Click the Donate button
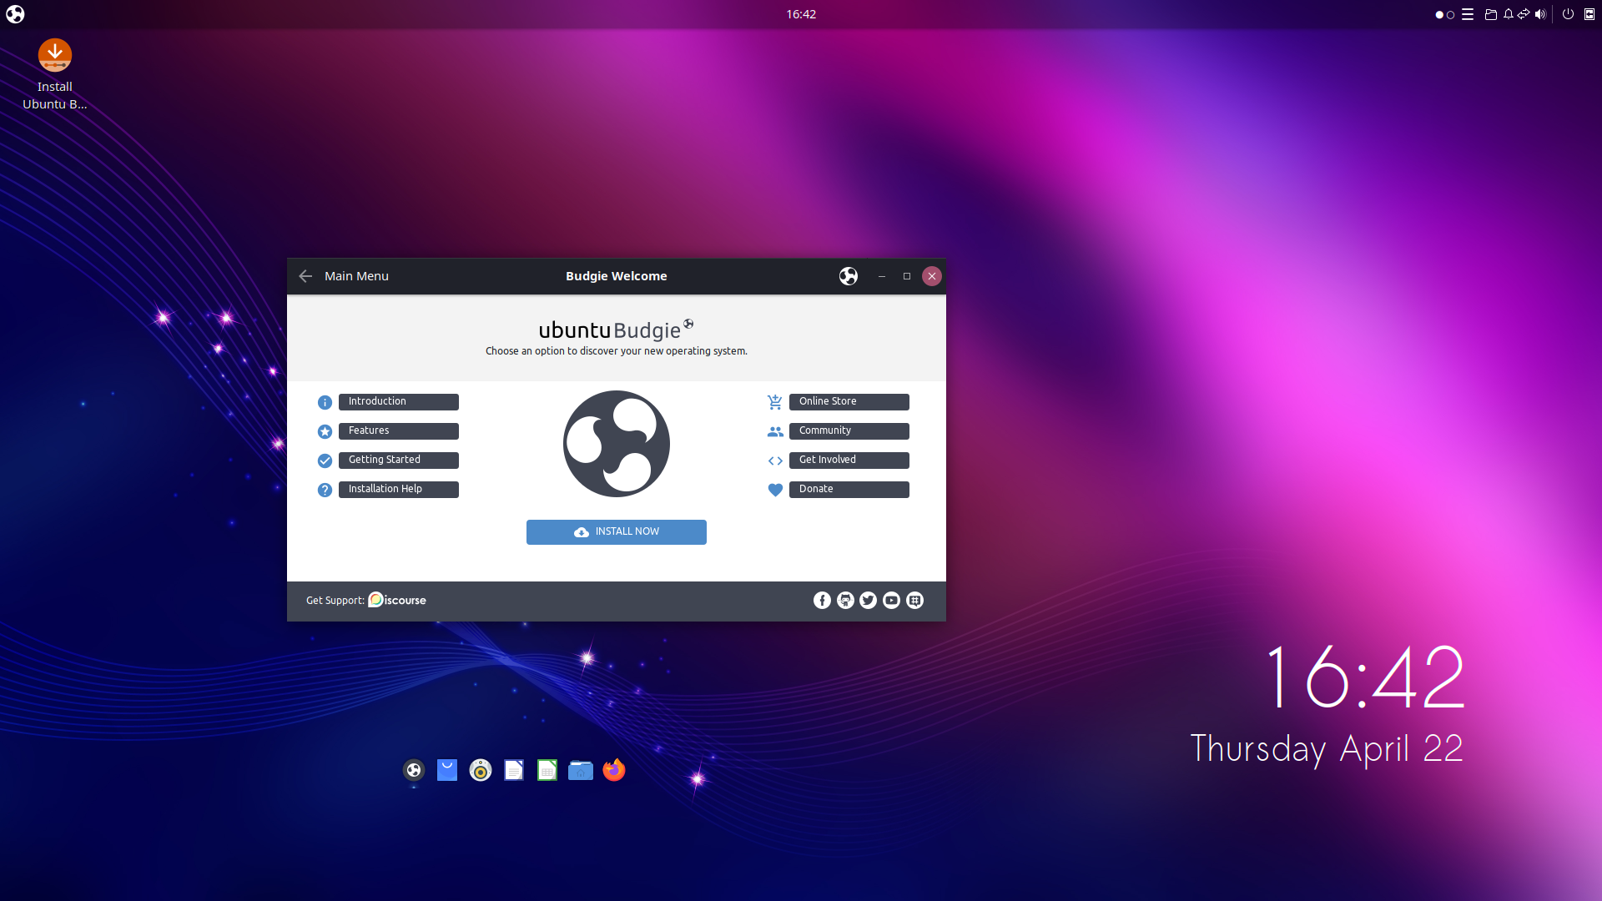 point(849,490)
